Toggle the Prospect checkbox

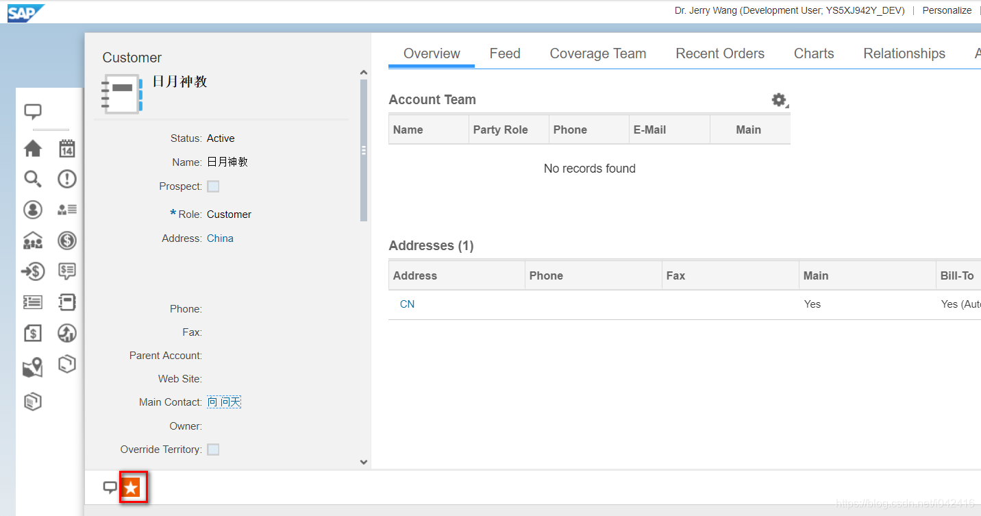click(213, 186)
